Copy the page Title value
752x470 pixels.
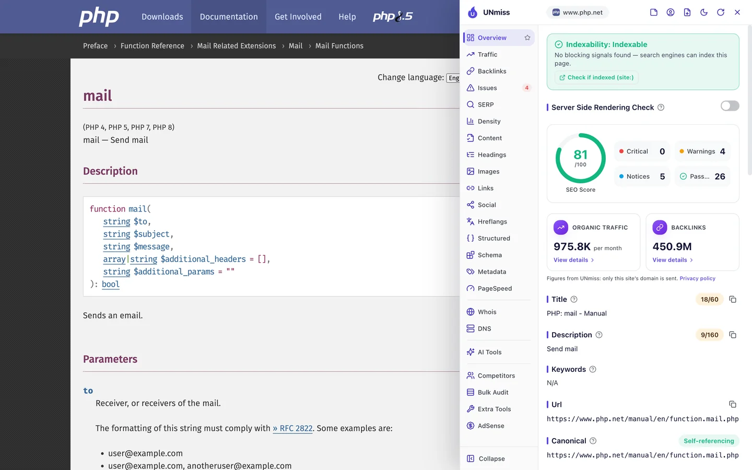click(733, 299)
